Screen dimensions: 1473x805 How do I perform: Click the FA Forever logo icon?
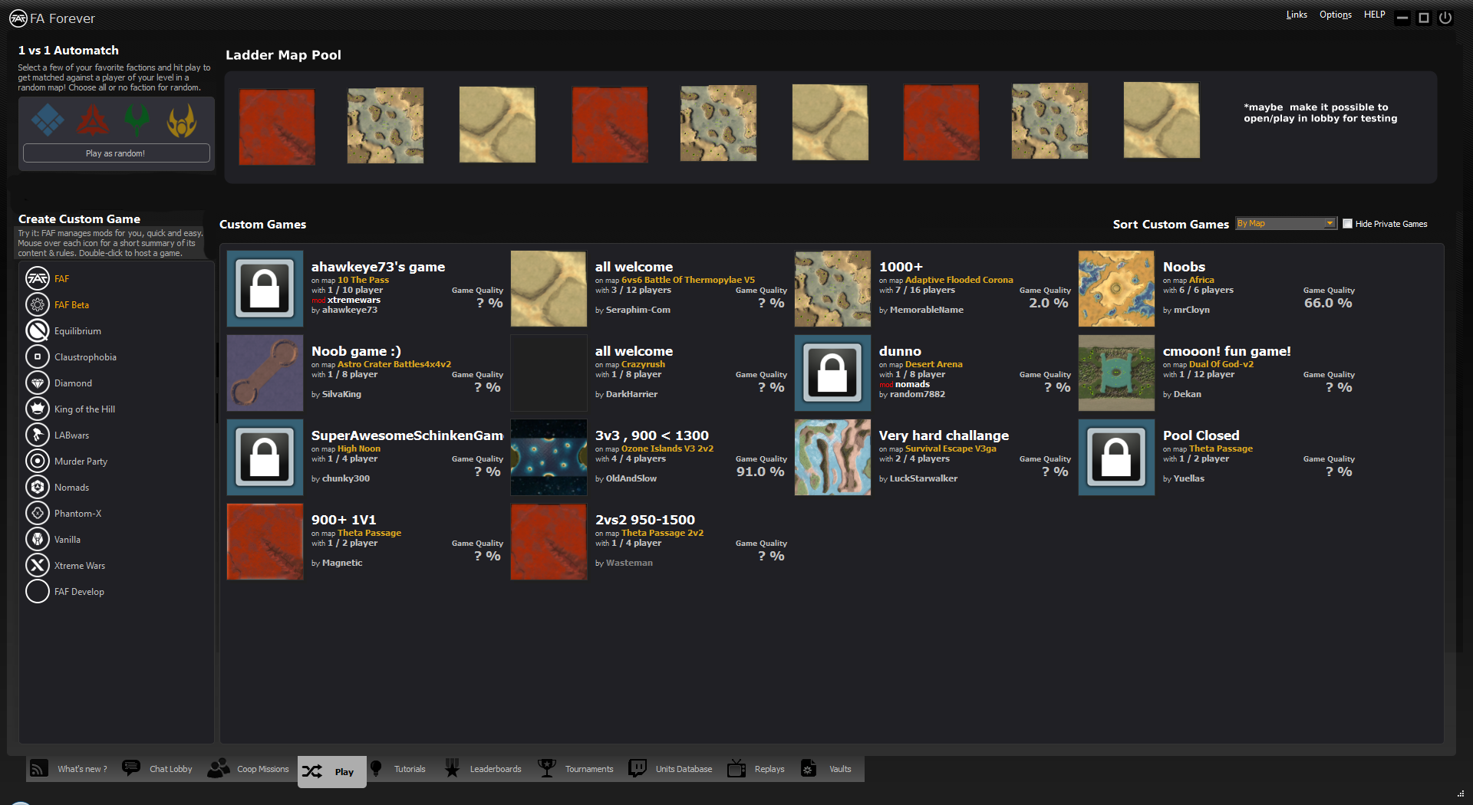[x=18, y=18]
